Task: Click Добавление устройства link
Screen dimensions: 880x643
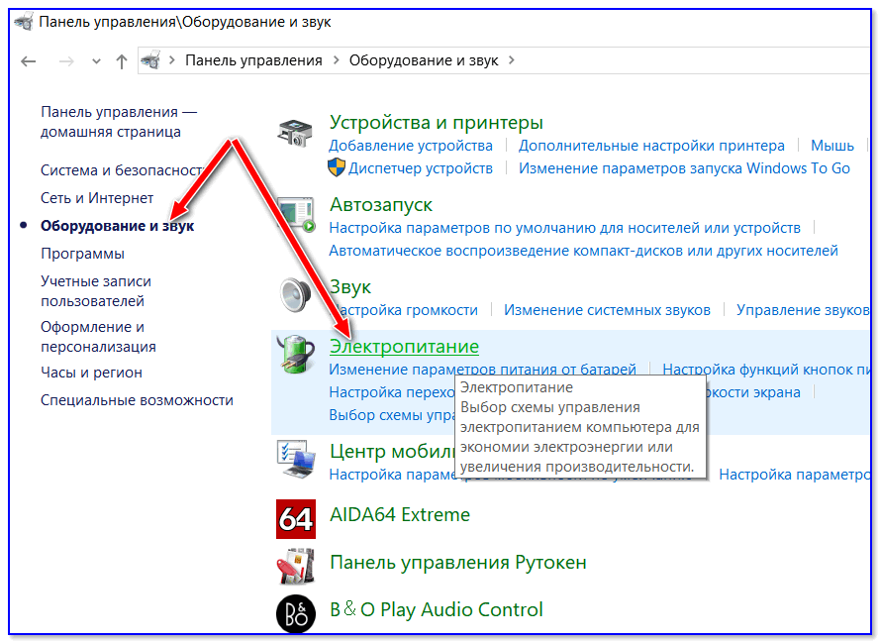Action: click(x=411, y=146)
